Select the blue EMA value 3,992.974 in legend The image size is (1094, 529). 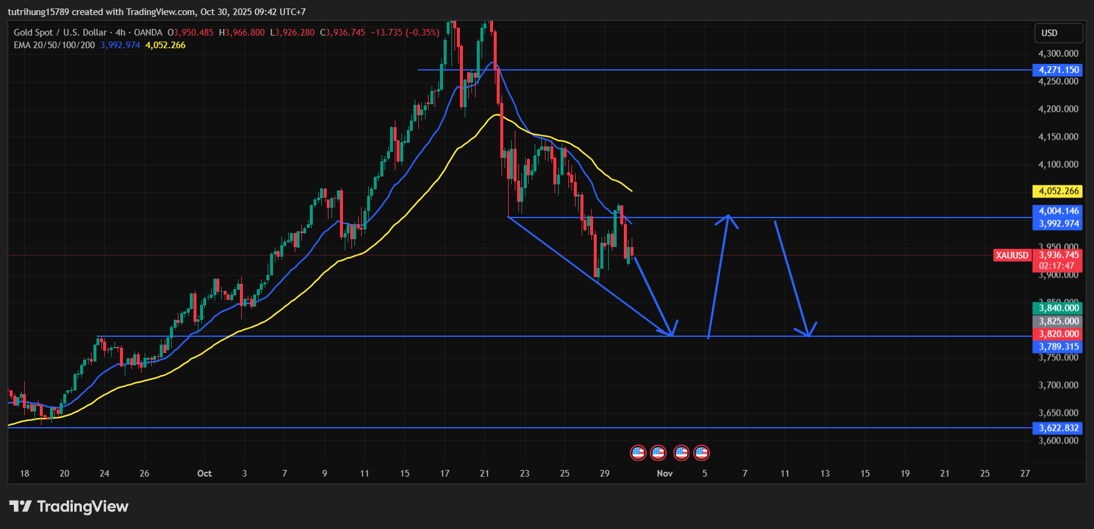point(120,45)
